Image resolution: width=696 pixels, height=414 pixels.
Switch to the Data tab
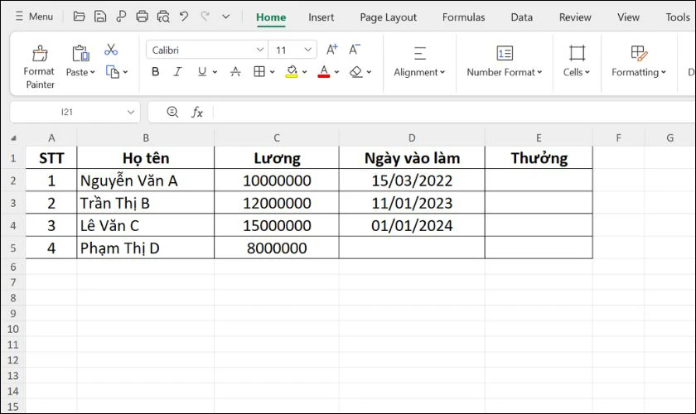coord(521,17)
